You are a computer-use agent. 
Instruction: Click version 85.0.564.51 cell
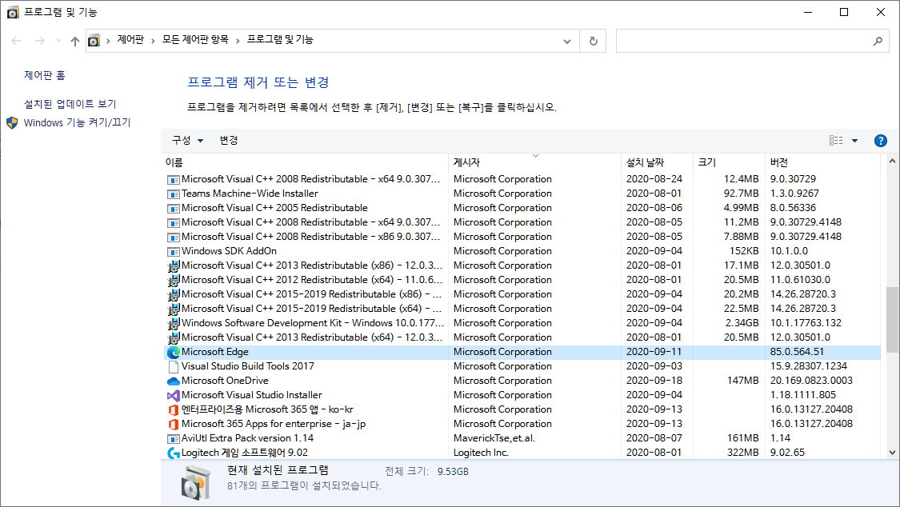tap(798, 352)
